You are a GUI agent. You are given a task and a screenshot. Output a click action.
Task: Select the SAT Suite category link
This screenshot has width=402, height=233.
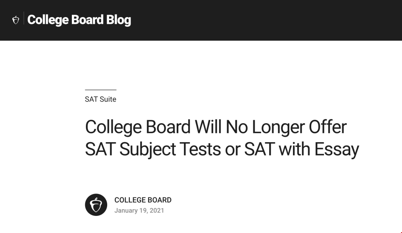pyautogui.click(x=100, y=99)
